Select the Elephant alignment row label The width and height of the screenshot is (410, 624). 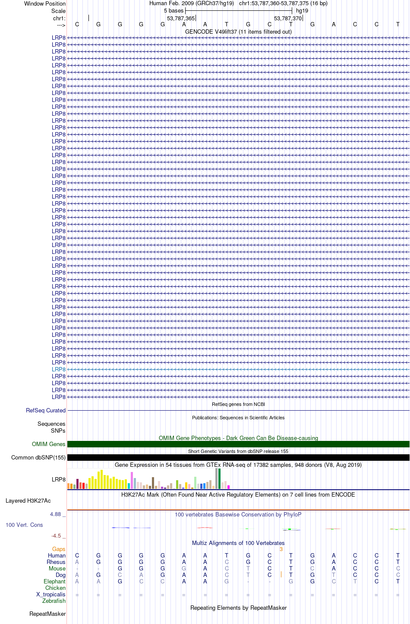(54, 581)
